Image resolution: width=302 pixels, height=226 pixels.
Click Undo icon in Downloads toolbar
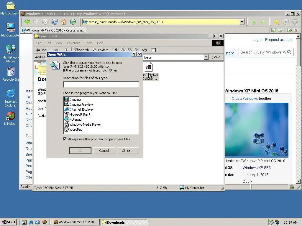tap(145, 50)
